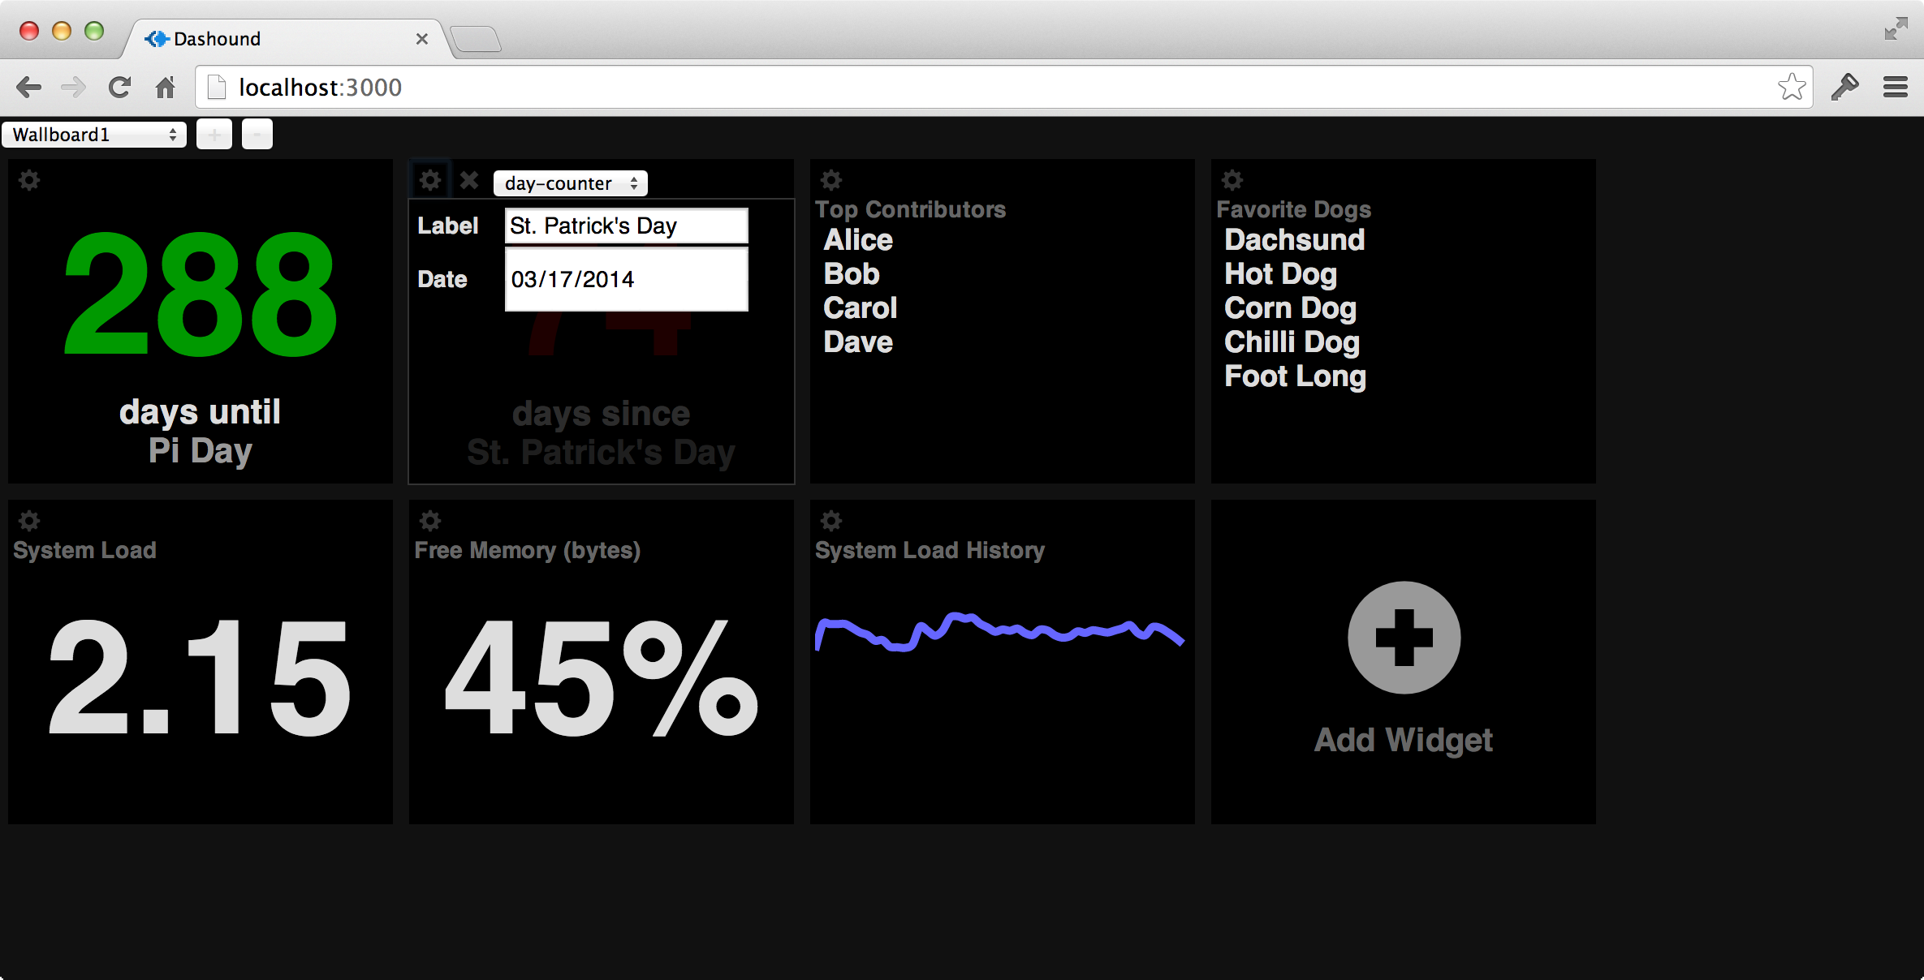Expand the Wallboard1 dropdown selector

point(94,135)
